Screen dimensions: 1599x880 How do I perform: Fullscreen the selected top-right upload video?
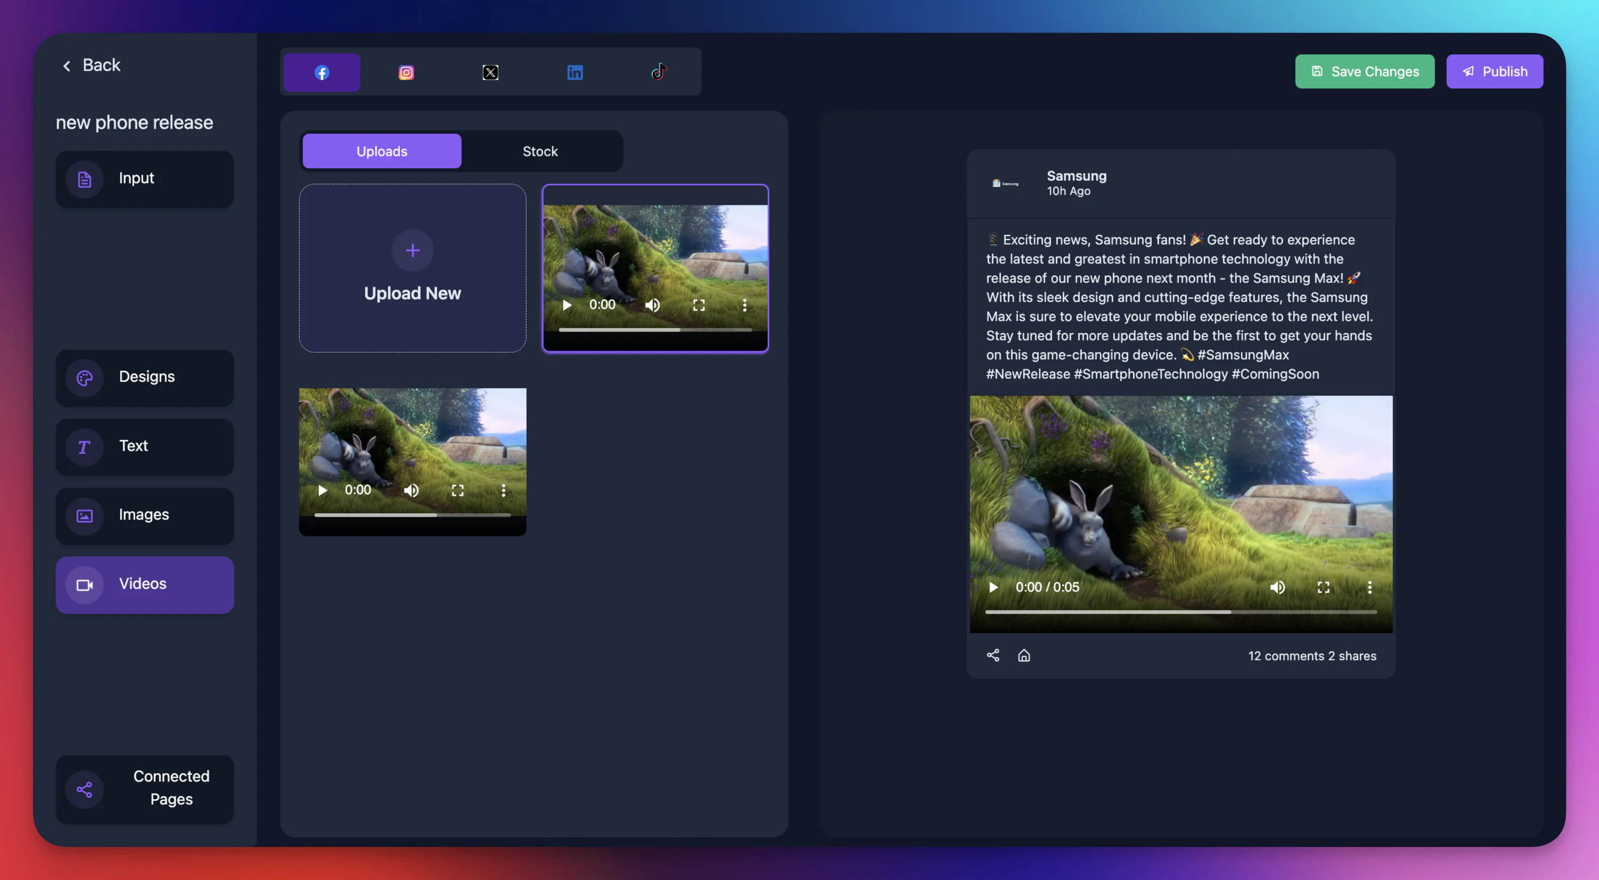698,305
